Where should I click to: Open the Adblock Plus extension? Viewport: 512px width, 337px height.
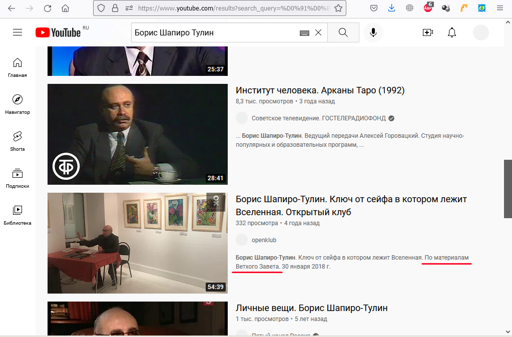pyautogui.click(x=428, y=7)
